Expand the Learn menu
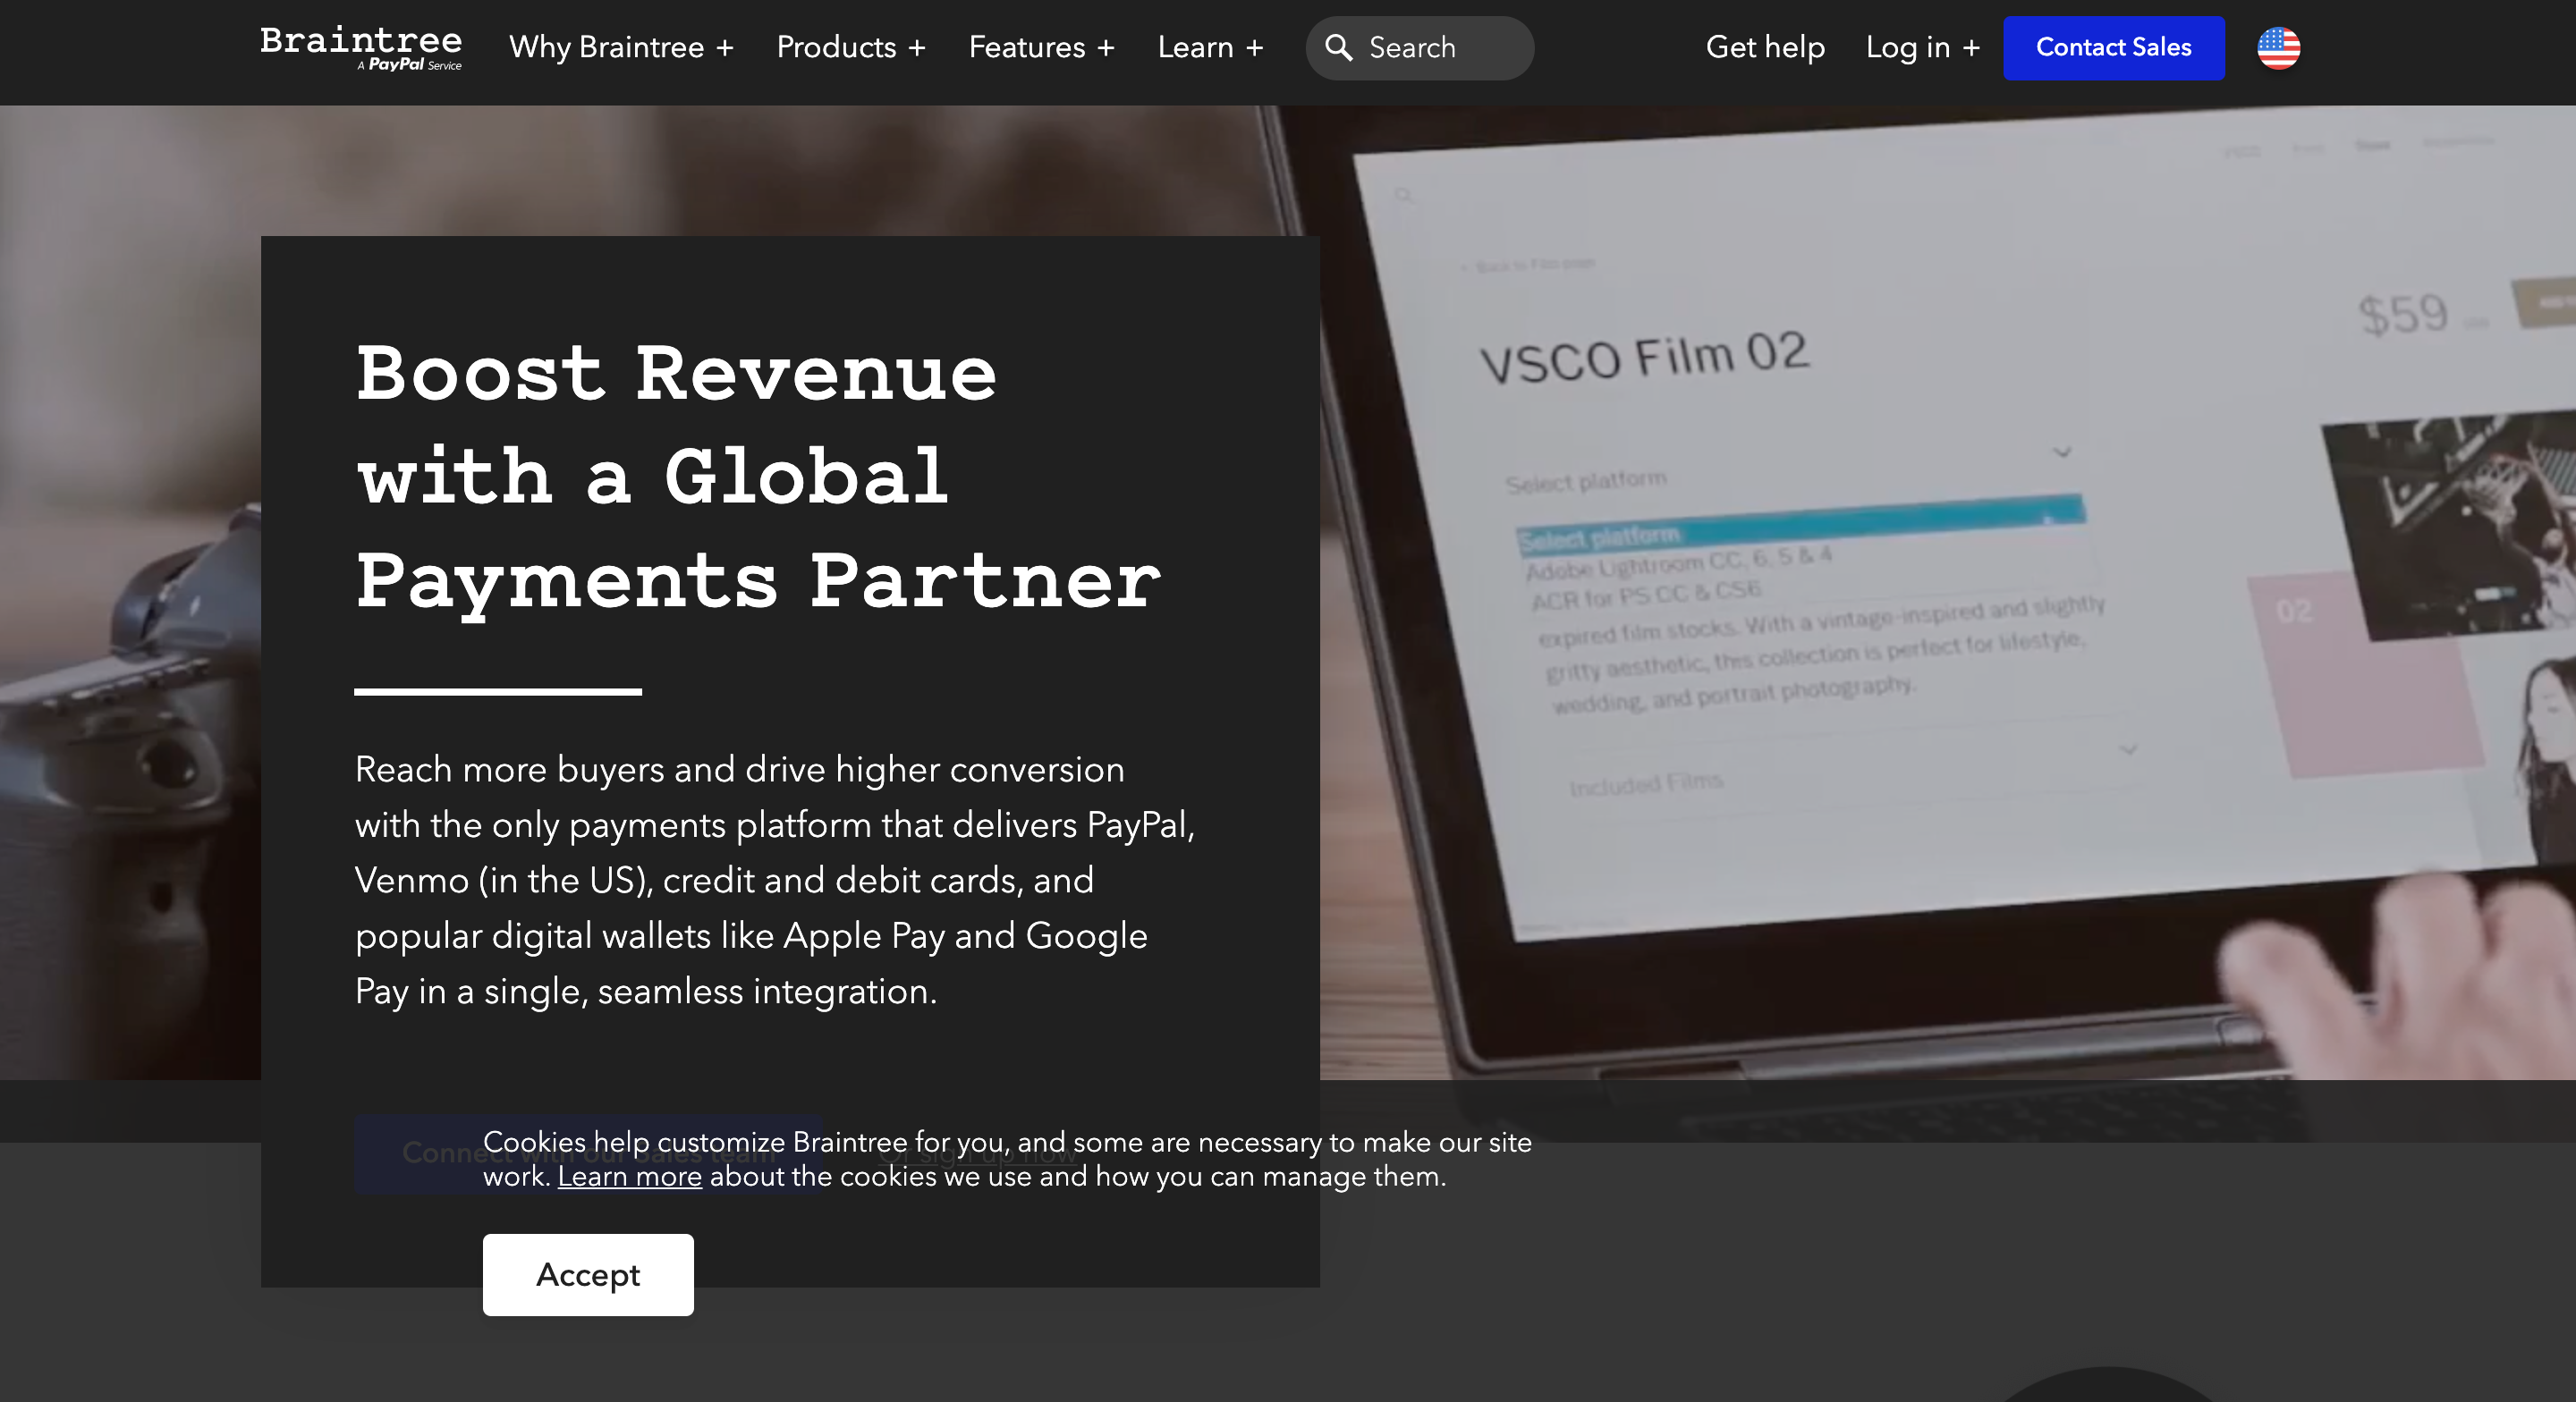Image resolution: width=2576 pixels, height=1402 pixels. [1210, 47]
